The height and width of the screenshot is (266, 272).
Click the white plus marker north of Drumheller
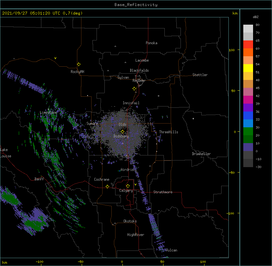pyautogui.click(x=193, y=118)
